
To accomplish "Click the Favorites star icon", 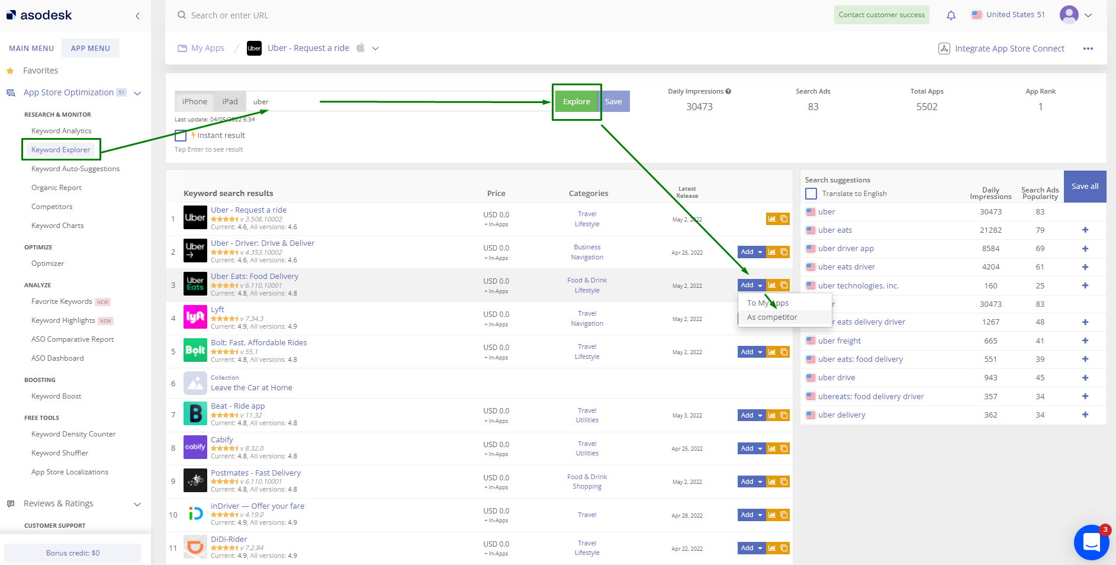I will pos(10,70).
